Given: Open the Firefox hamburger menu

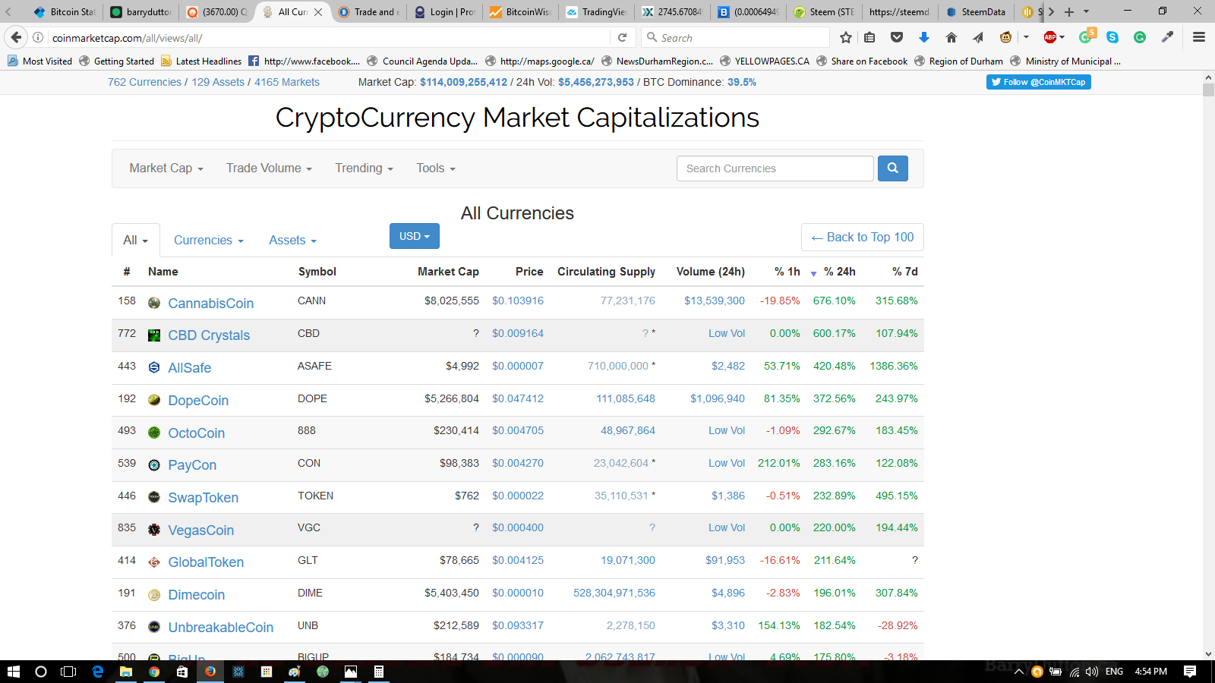Looking at the screenshot, I should point(1199,37).
